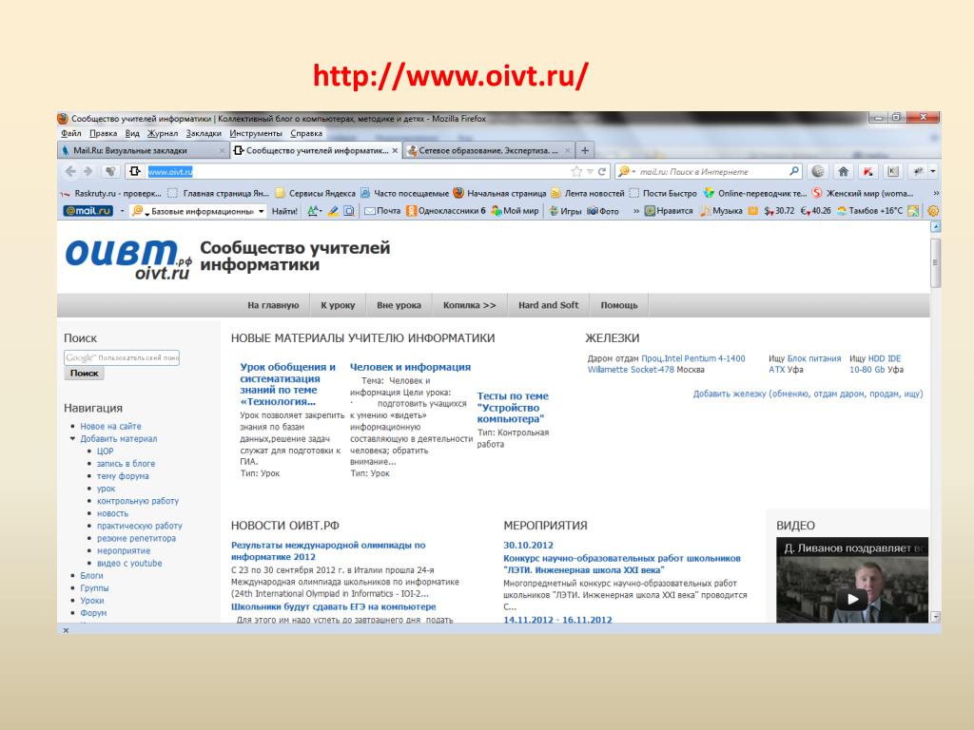Viewport: 974px width, 730px height.
Task: Close the Сообщество учителей информатик tab
Action: [395, 150]
